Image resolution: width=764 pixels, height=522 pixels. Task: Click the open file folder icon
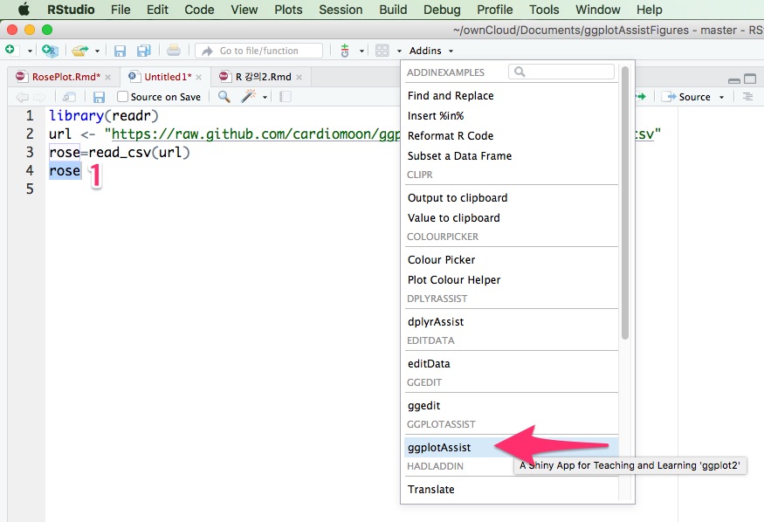coord(80,50)
